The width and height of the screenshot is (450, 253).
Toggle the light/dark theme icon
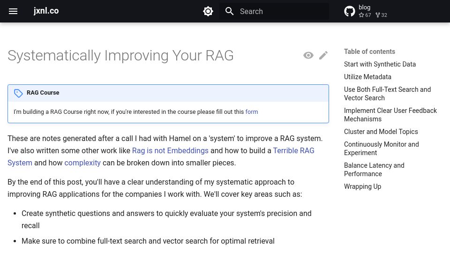[208, 11]
